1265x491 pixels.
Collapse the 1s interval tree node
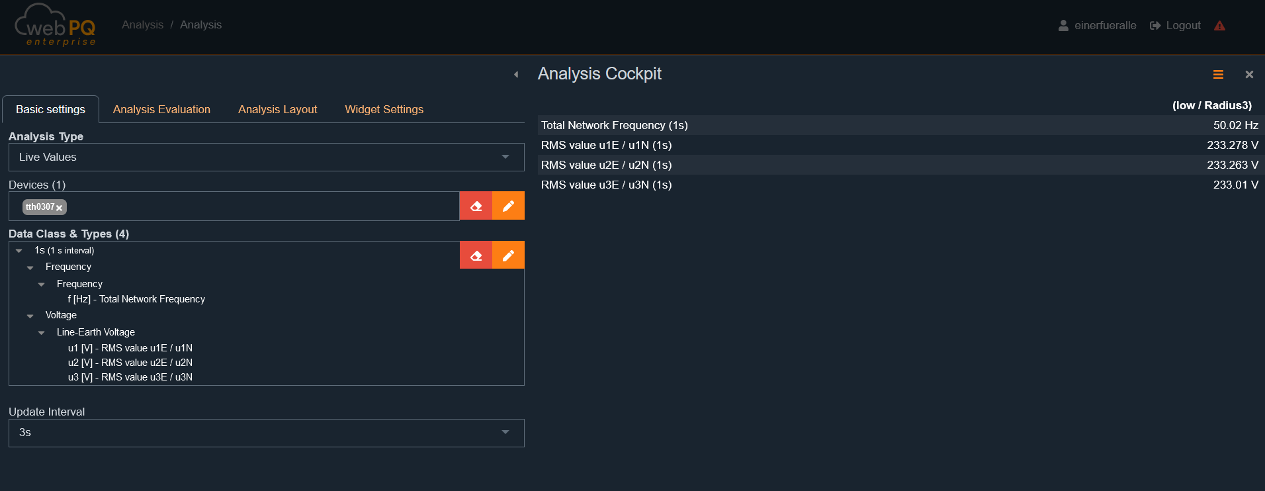[x=19, y=251]
